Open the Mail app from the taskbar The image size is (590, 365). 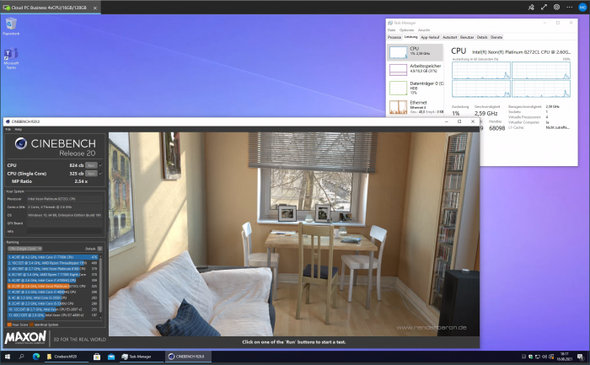coord(111,357)
